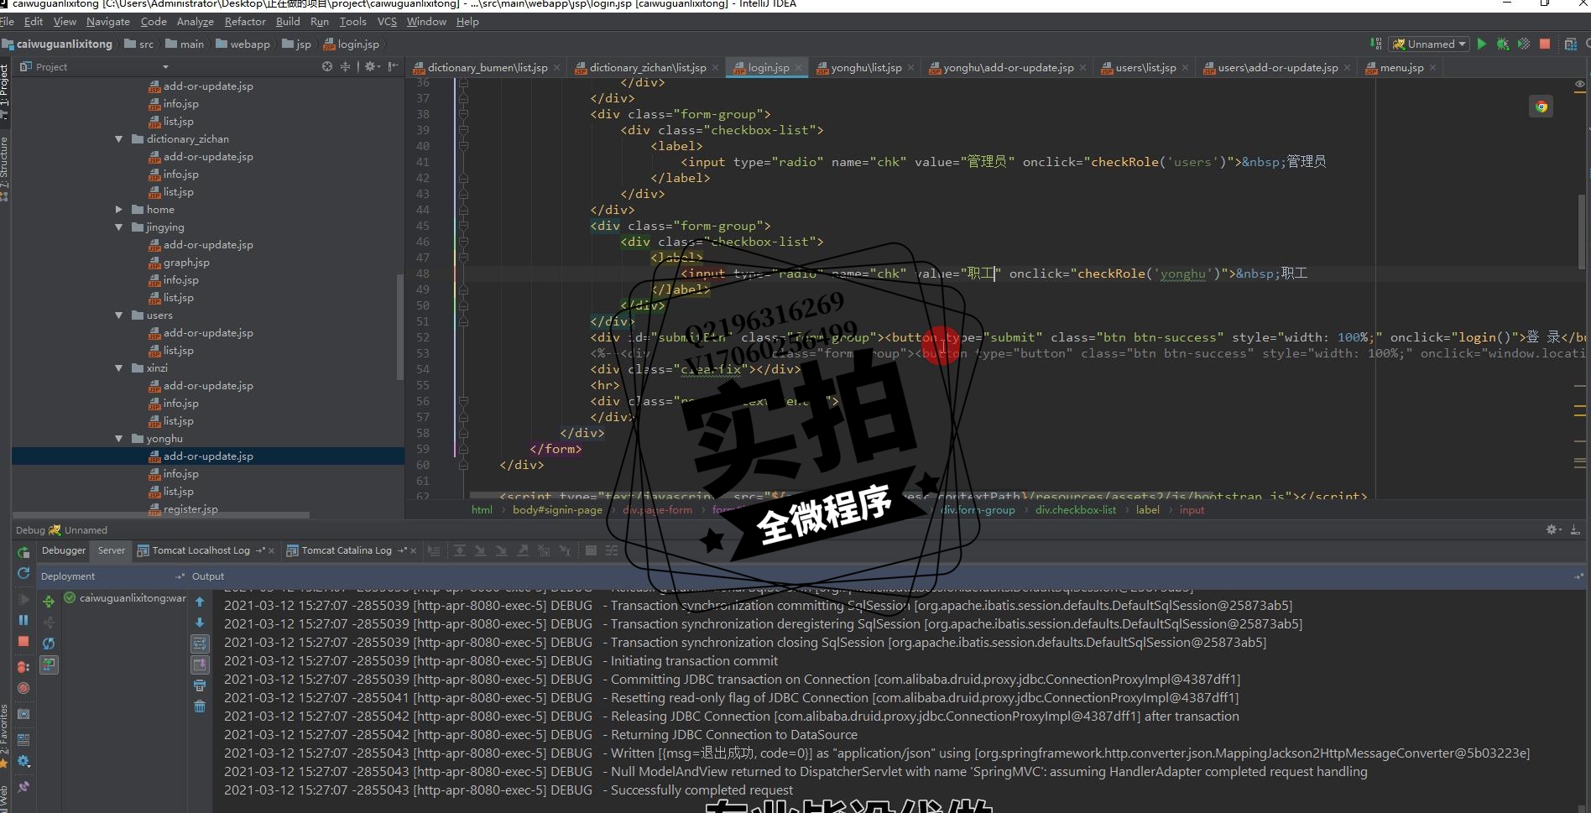Switch to menu.jsp editor tab

(1401, 68)
